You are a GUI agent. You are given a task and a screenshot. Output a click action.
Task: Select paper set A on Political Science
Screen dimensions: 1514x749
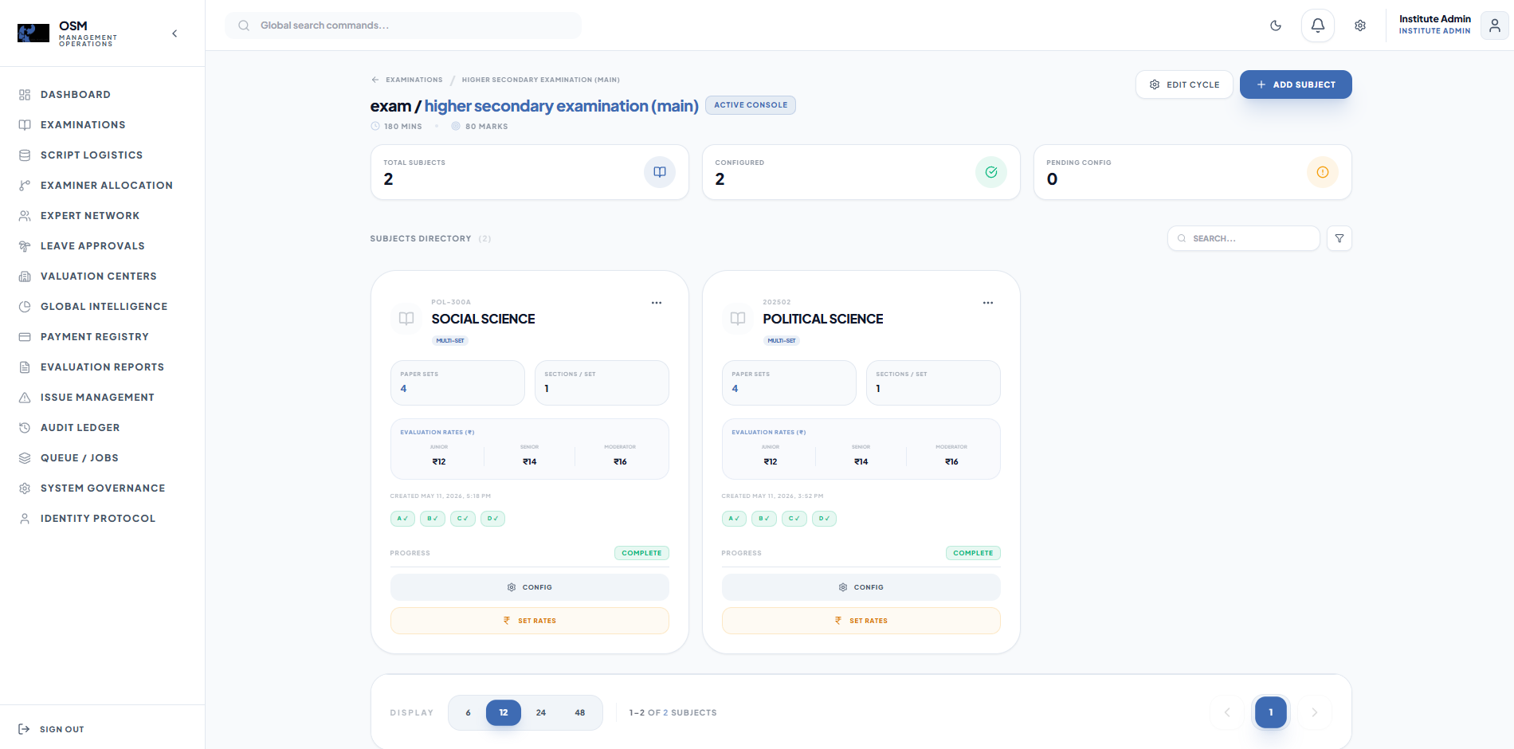pyautogui.click(x=734, y=519)
